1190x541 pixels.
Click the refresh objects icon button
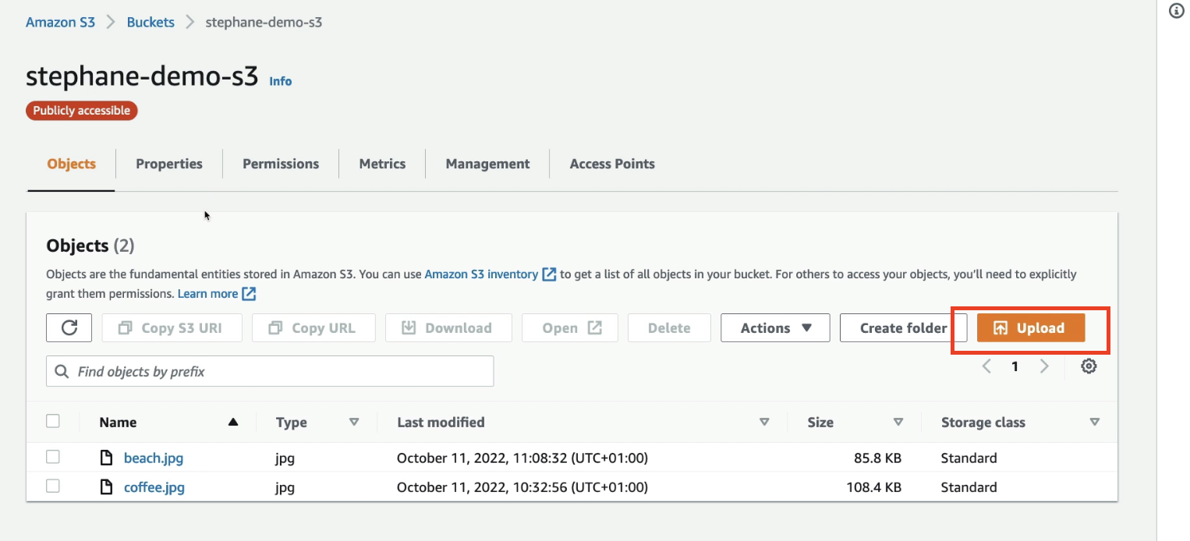pyautogui.click(x=69, y=328)
